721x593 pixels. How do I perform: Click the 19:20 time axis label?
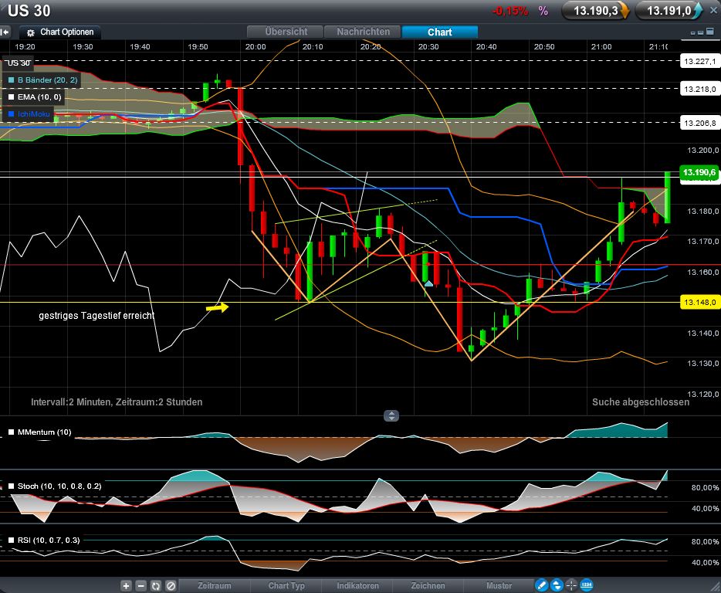(25, 47)
